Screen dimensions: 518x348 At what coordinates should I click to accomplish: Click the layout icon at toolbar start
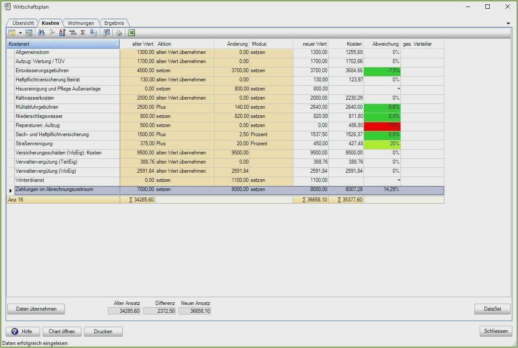[12, 33]
